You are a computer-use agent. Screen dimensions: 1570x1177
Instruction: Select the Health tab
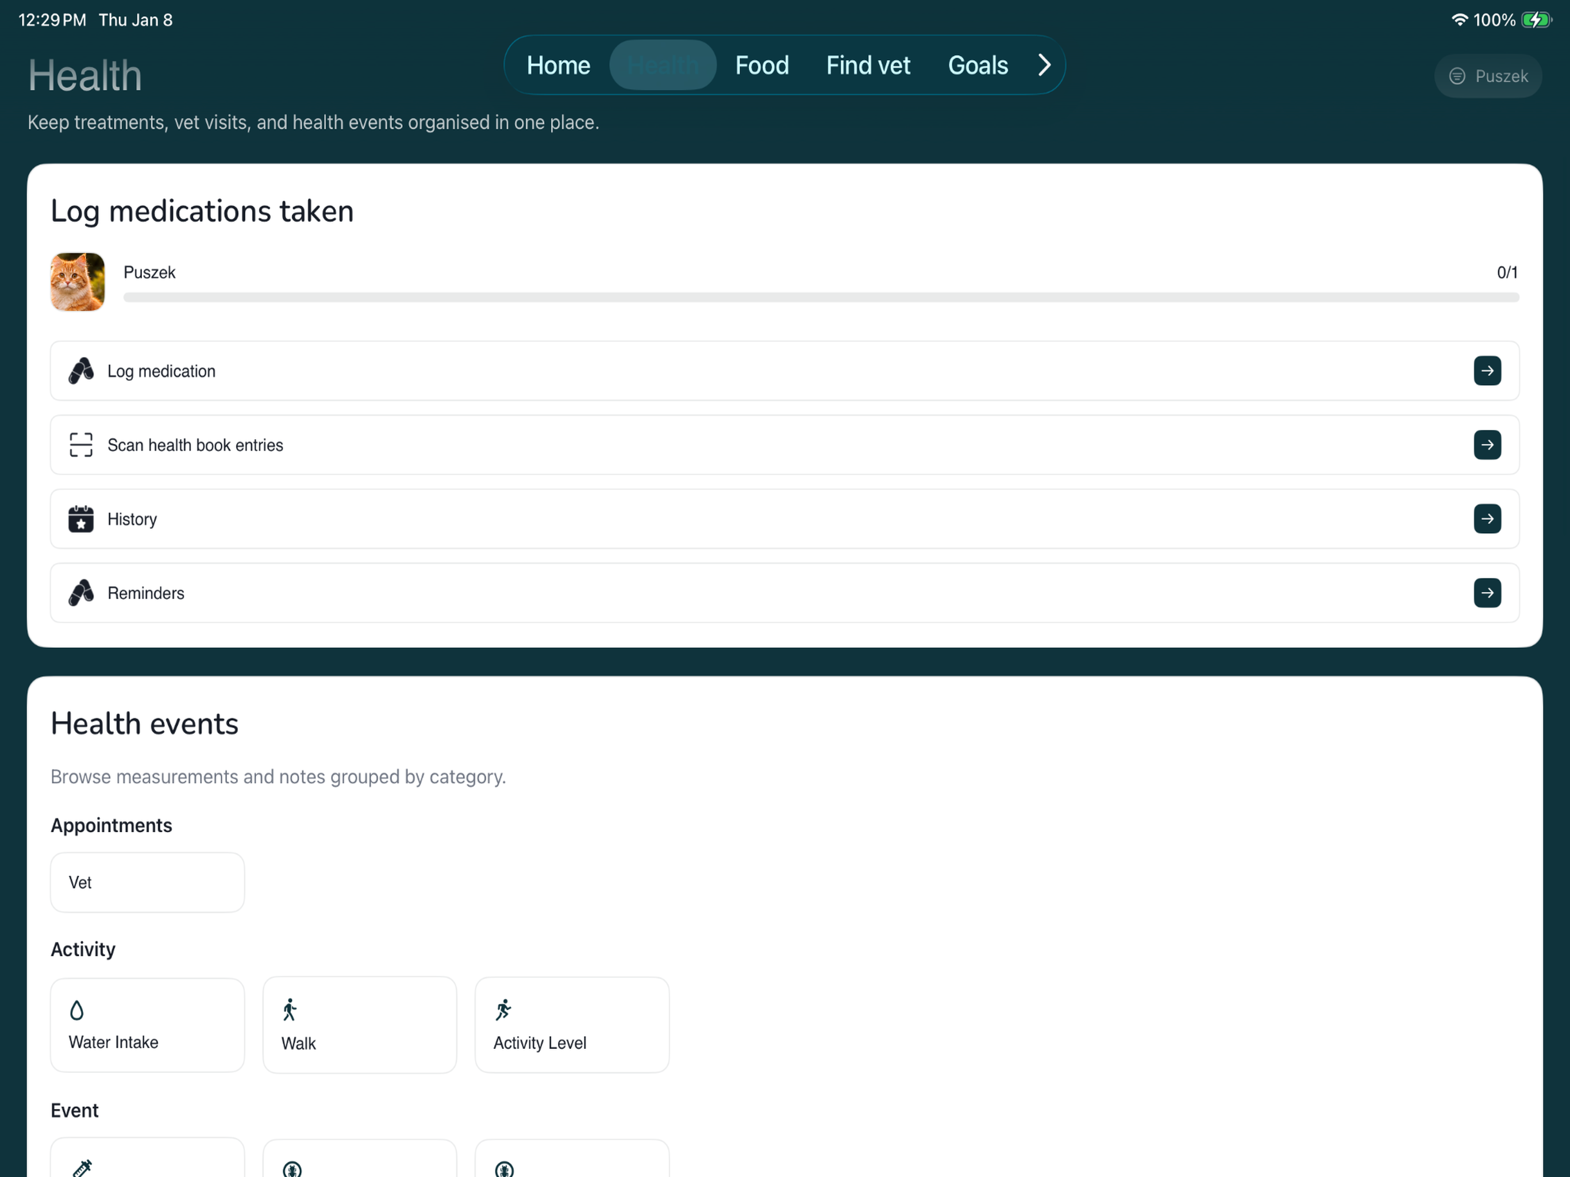point(663,66)
